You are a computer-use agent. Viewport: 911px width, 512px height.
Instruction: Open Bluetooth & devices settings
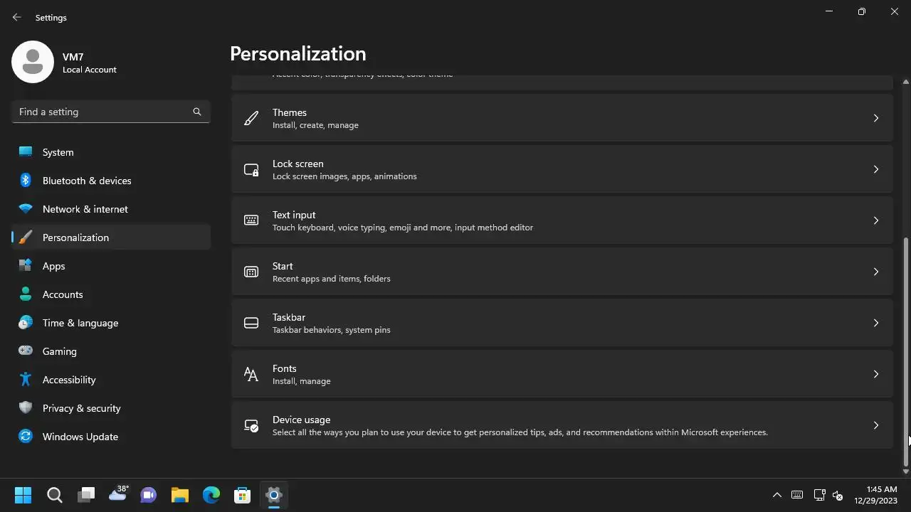click(87, 181)
